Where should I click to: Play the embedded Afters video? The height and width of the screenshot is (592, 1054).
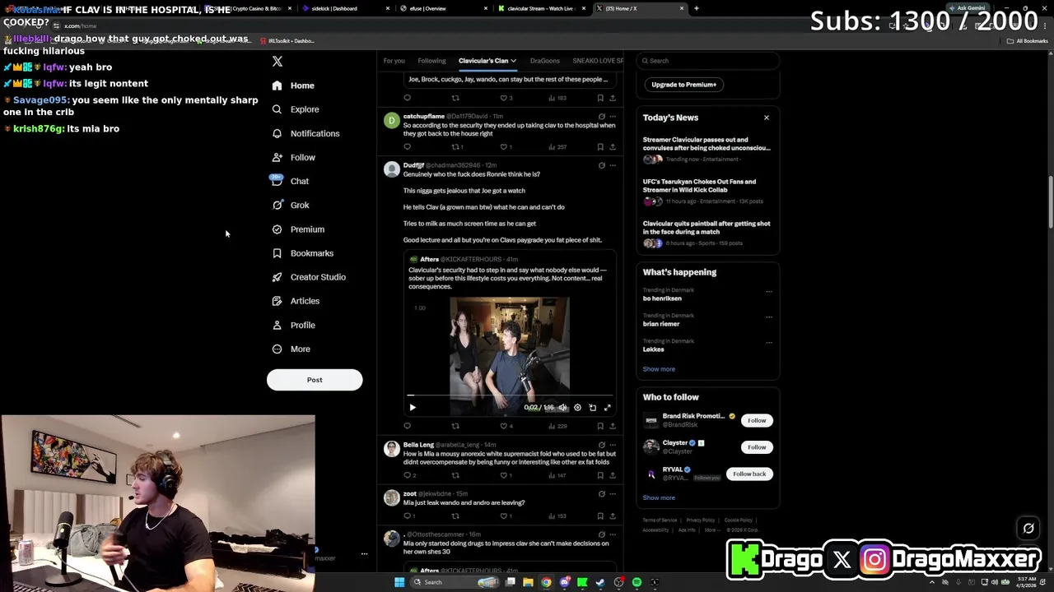(x=413, y=407)
